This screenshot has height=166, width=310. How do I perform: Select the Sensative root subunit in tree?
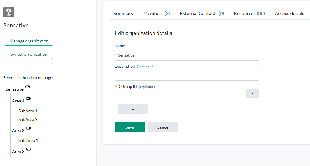[15, 89]
